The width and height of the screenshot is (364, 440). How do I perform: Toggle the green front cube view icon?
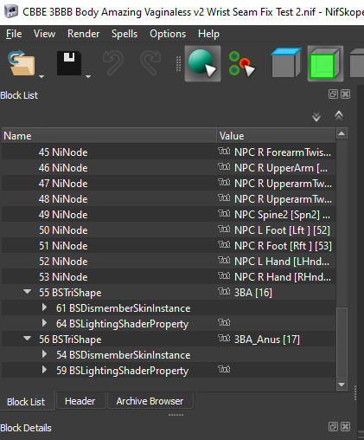coord(325,63)
